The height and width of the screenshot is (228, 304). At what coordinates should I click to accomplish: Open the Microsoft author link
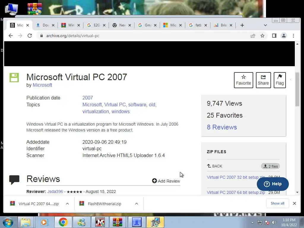coord(42,85)
